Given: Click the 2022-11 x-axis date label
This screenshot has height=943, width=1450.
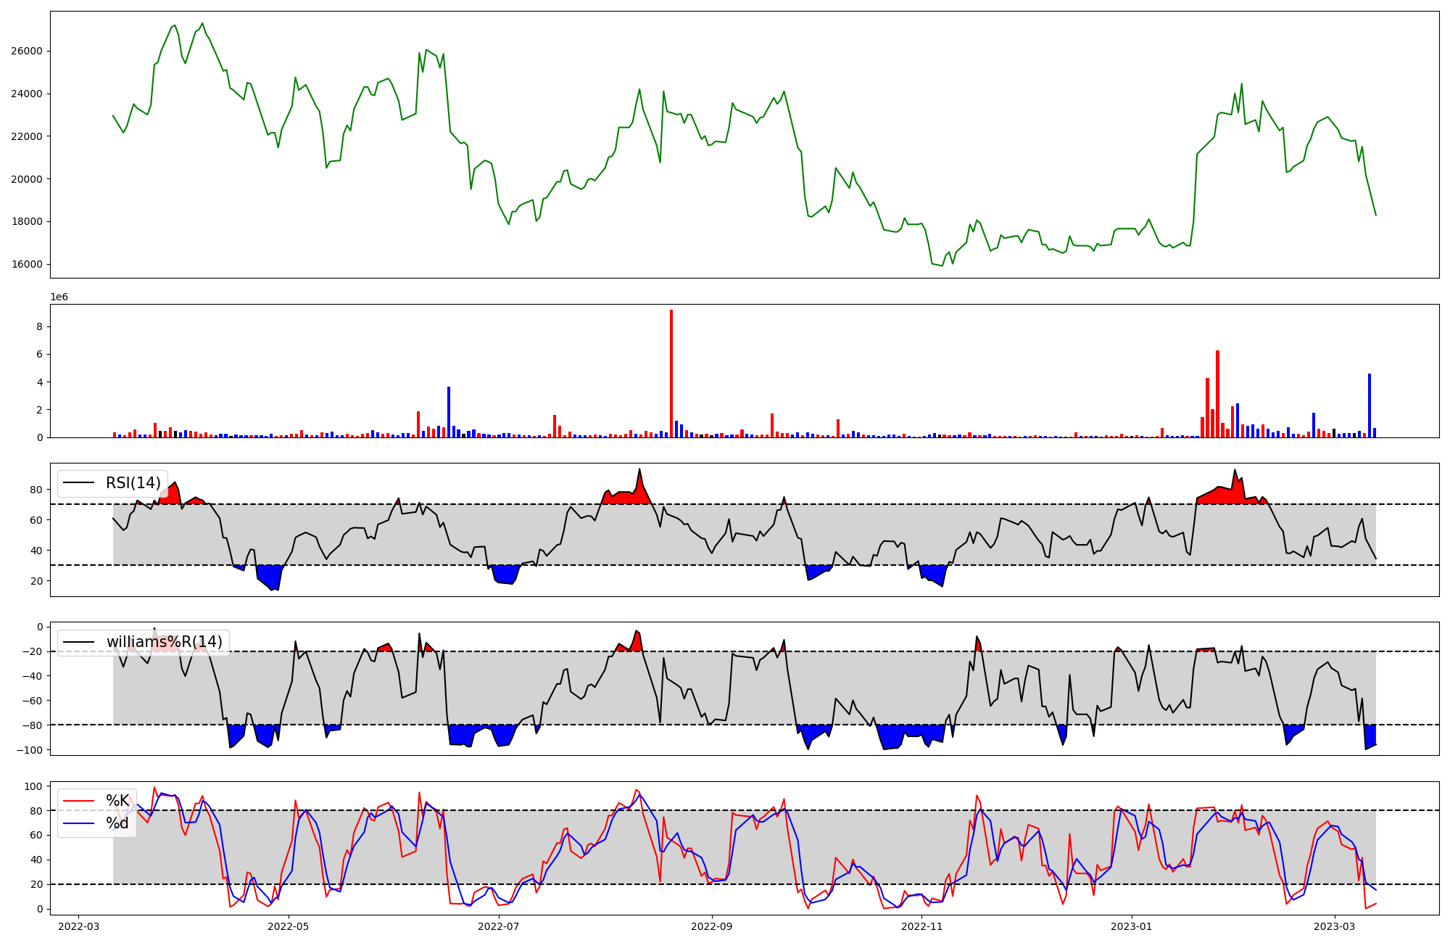Looking at the screenshot, I should [922, 926].
